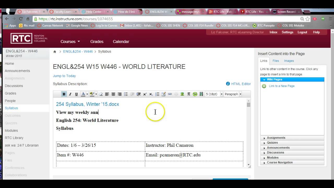Toggle bold formatting in the editor toolbar

tap(64, 94)
